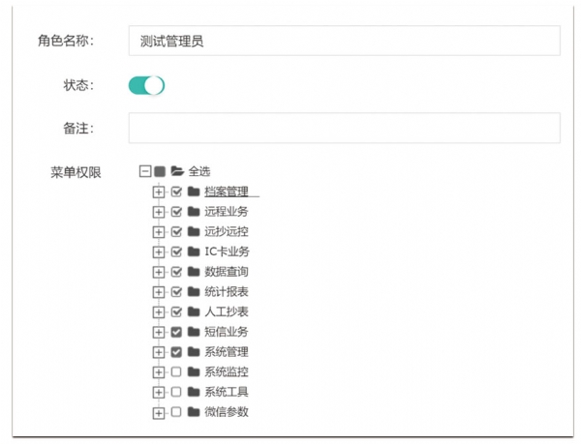Collapse the 全选 root tree node
This screenshot has height=444, width=581.
point(144,171)
